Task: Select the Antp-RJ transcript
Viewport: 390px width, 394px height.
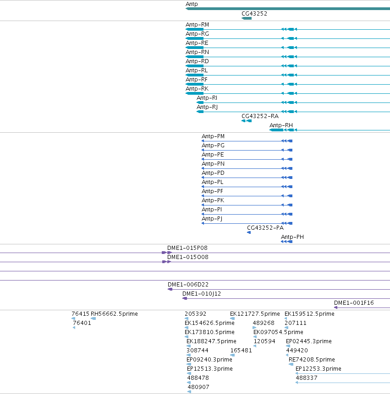Action: (x=293, y=112)
